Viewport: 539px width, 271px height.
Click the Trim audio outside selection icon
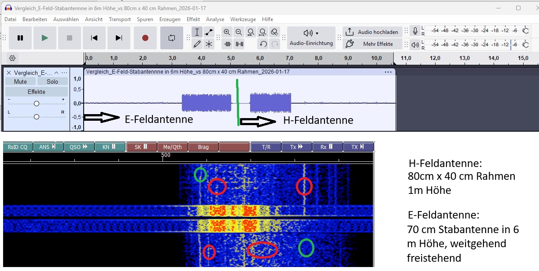click(x=227, y=44)
